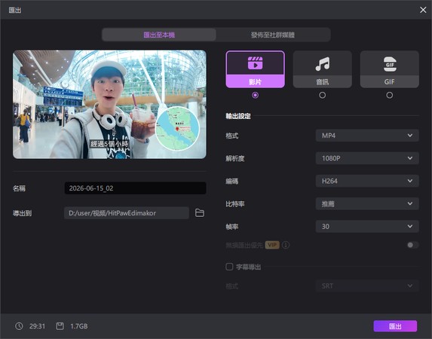Screen dimensions: 432x339
Task: Click the 1.7GB file size text
Action: [79, 326]
